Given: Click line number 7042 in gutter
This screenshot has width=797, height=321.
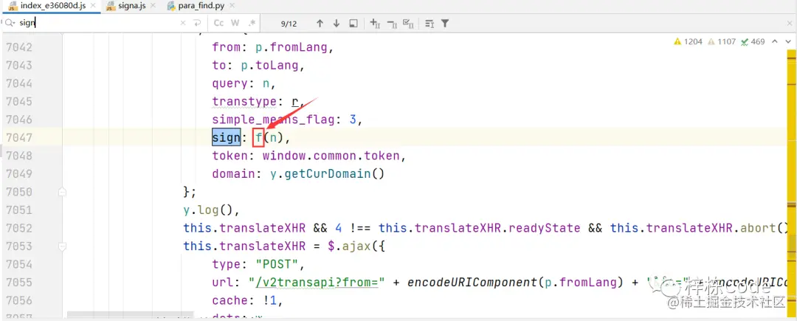Looking at the screenshot, I should tap(19, 48).
